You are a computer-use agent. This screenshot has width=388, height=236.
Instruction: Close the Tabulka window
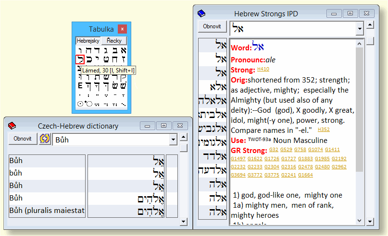point(123,29)
